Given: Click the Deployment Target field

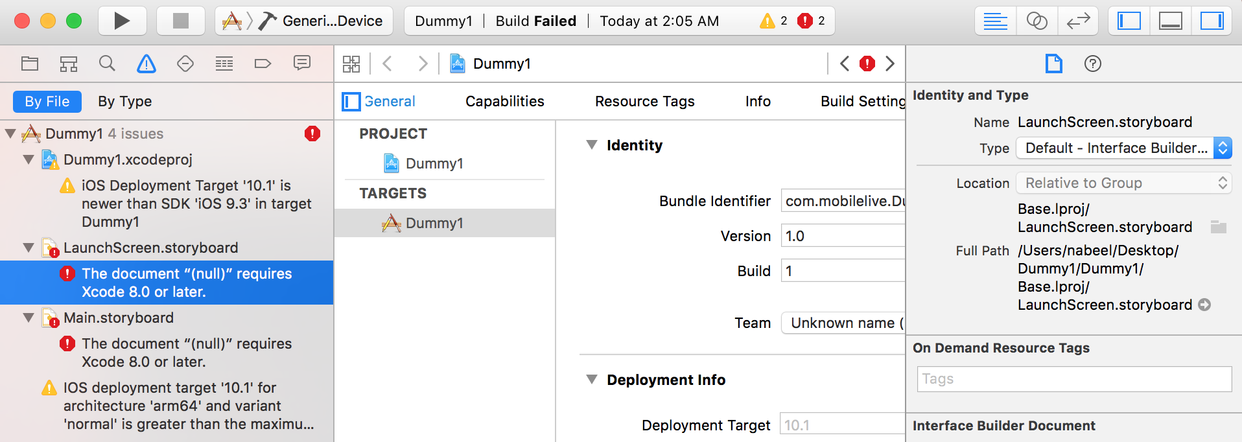Looking at the screenshot, I should coord(843,425).
